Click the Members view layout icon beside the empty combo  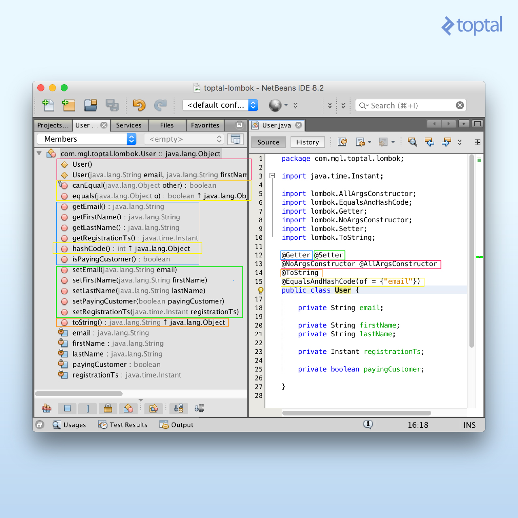(236, 139)
